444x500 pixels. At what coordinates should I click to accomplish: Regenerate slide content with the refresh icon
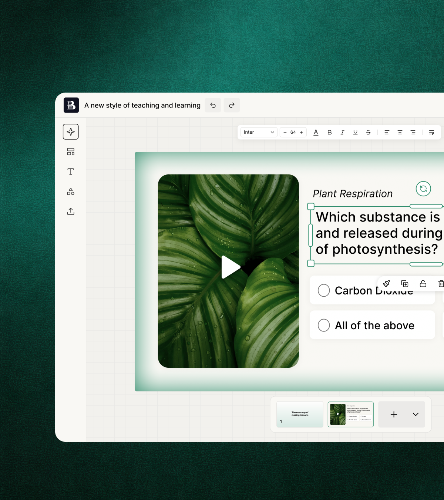423,189
